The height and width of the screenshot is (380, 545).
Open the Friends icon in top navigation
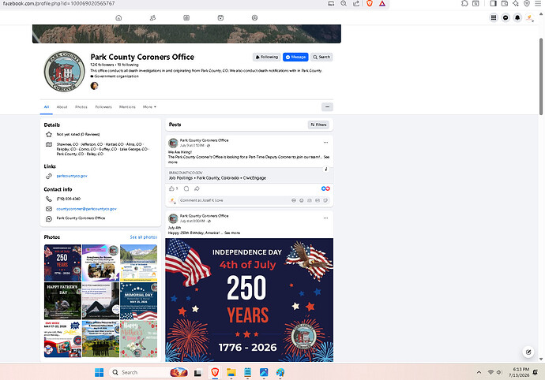(x=152, y=17)
